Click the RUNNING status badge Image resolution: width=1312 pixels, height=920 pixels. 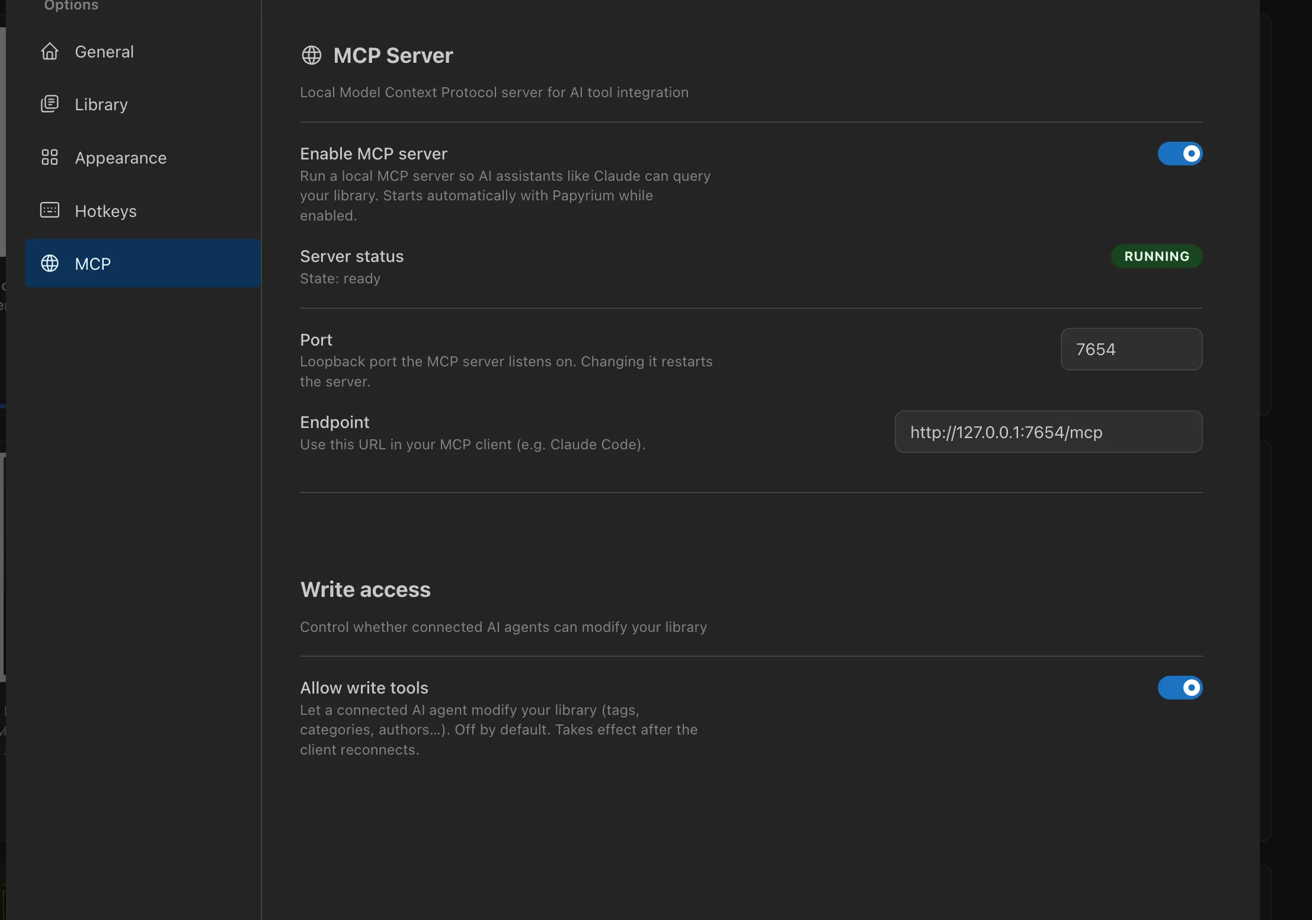pyautogui.click(x=1157, y=256)
